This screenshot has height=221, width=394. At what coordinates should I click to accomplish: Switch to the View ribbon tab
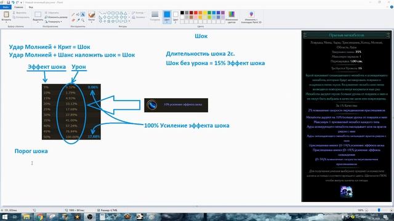click(31, 7)
